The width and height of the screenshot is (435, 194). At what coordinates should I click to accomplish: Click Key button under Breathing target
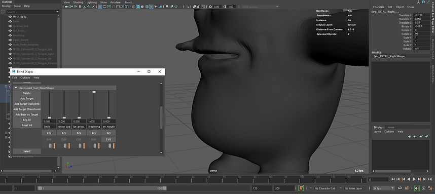pyautogui.click(x=94, y=133)
